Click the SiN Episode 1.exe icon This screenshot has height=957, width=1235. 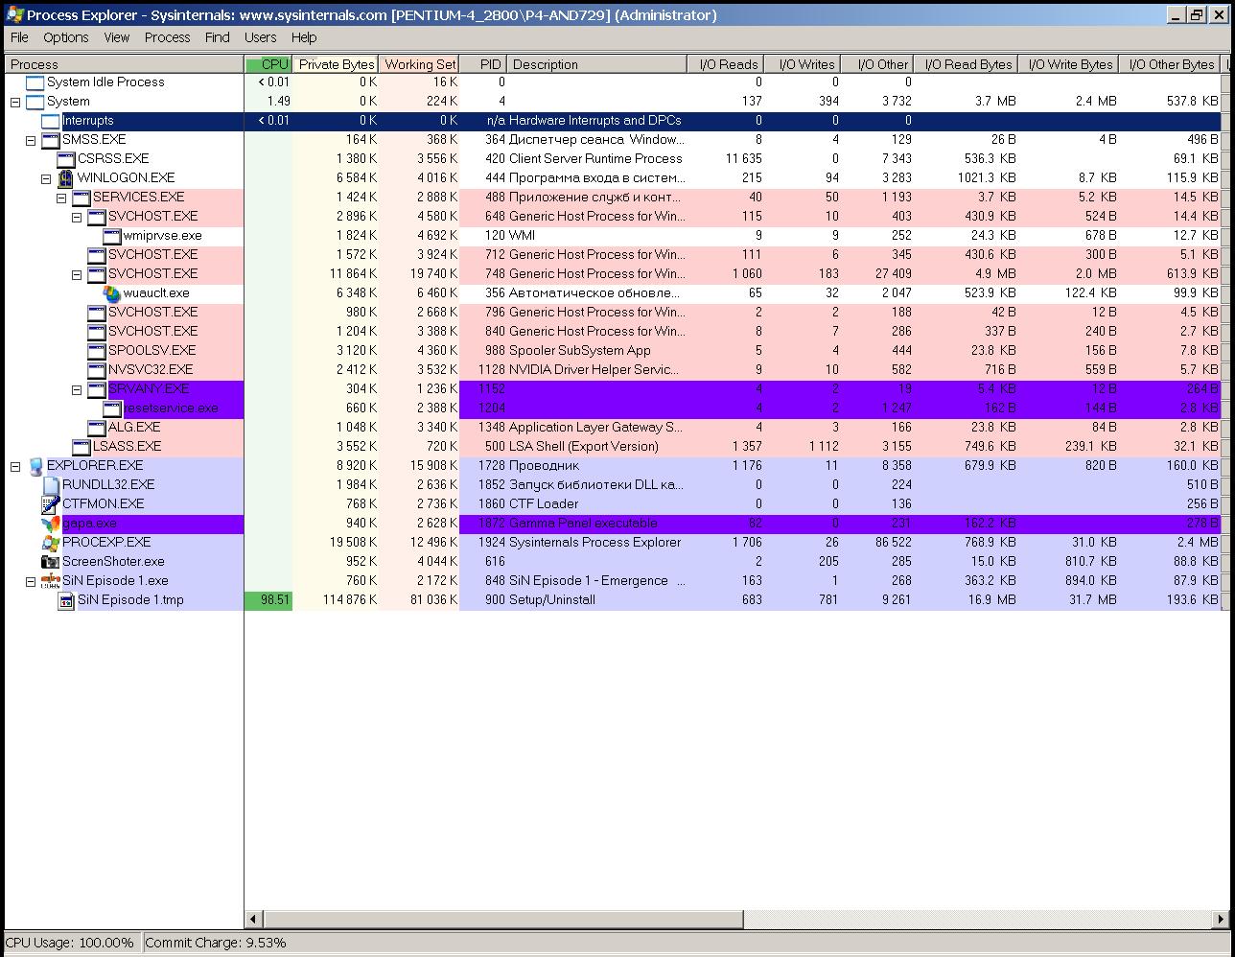click(x=51, y=581)
